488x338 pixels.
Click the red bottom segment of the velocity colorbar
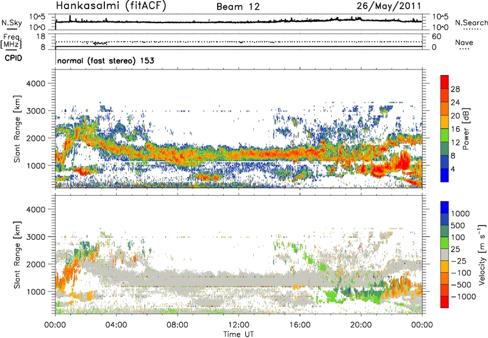pos(445,302)
